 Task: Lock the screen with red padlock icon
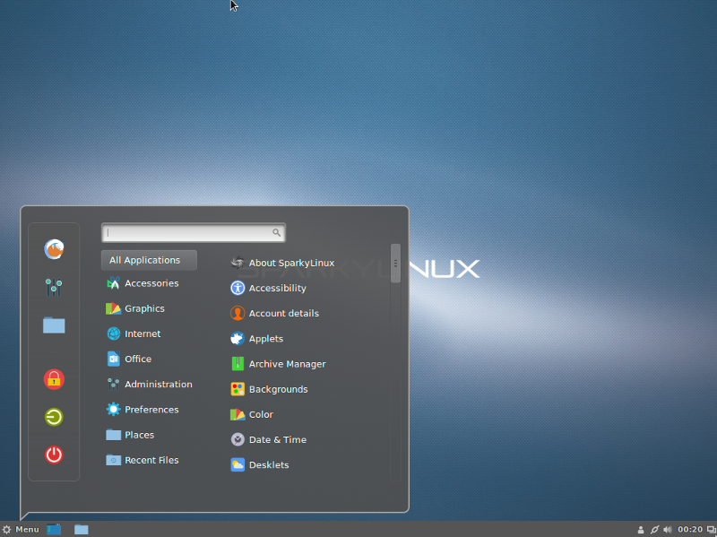point(54,379)
